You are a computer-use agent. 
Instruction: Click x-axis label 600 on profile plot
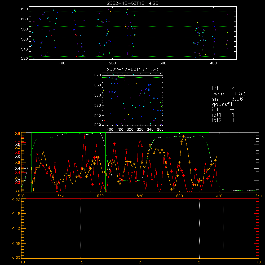coord(179,196)
